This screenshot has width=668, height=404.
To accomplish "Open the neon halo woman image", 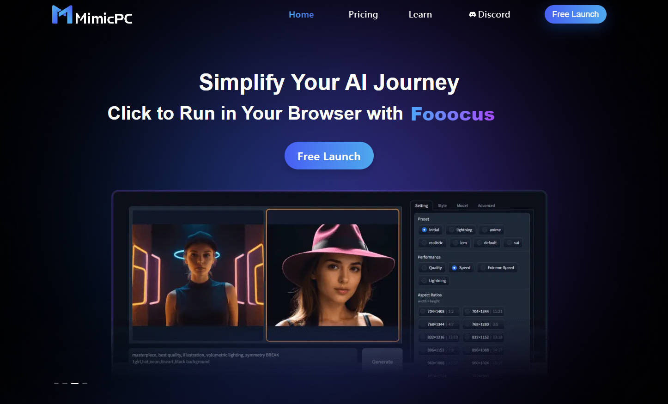I will tap(198, 276).
